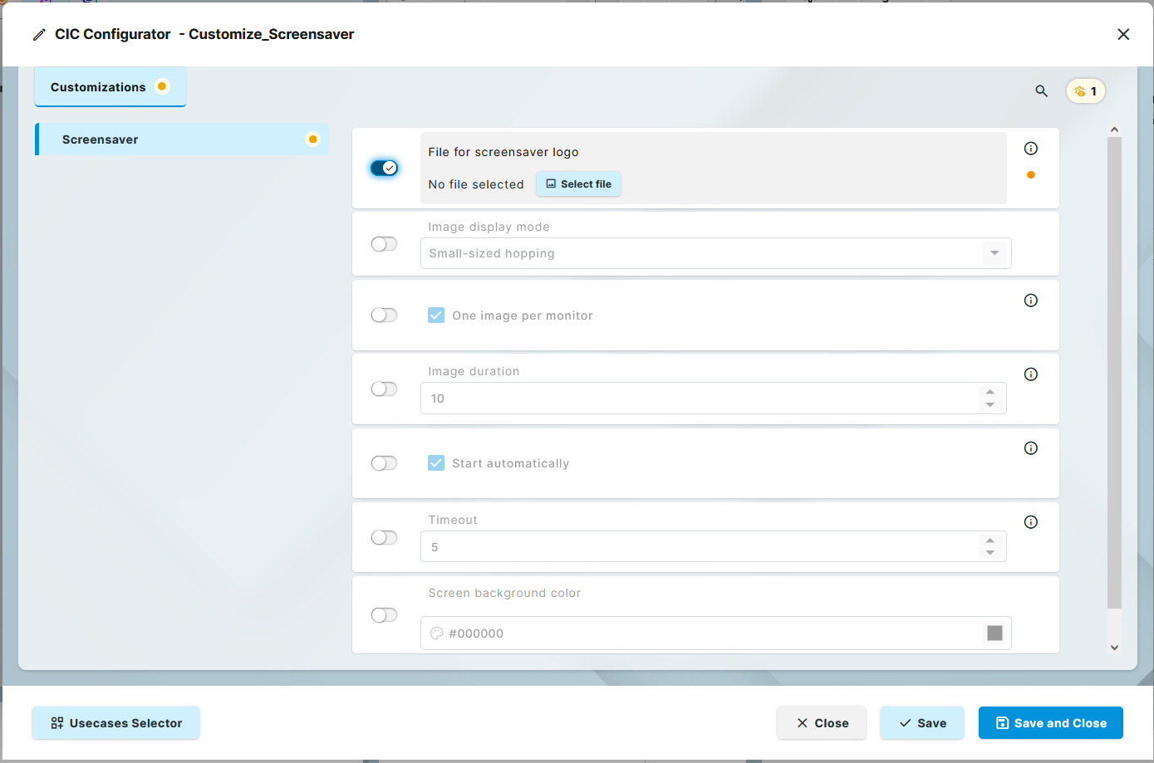
Task: View info about Start automatically setting
Action: (x=1030, y=448)
